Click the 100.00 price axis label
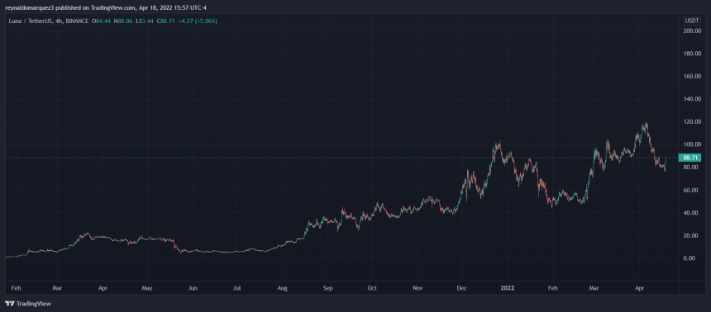Screen dimensions: 711x312 coord(692,144)
